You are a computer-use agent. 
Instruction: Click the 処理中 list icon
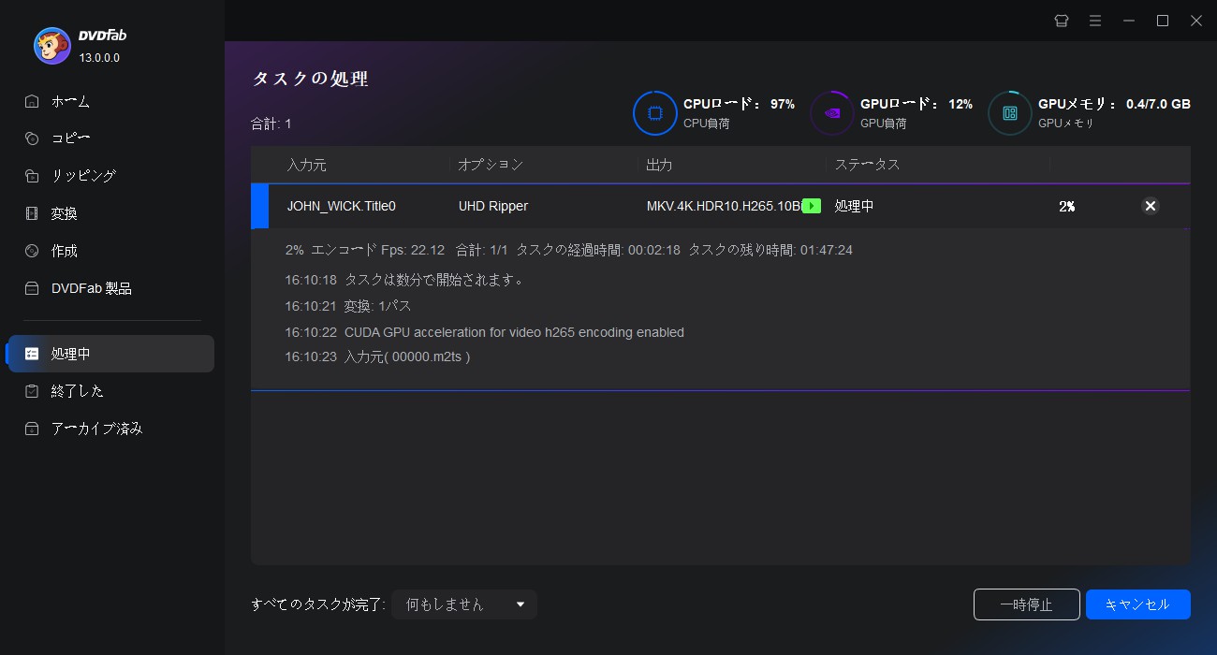point(32,354)
